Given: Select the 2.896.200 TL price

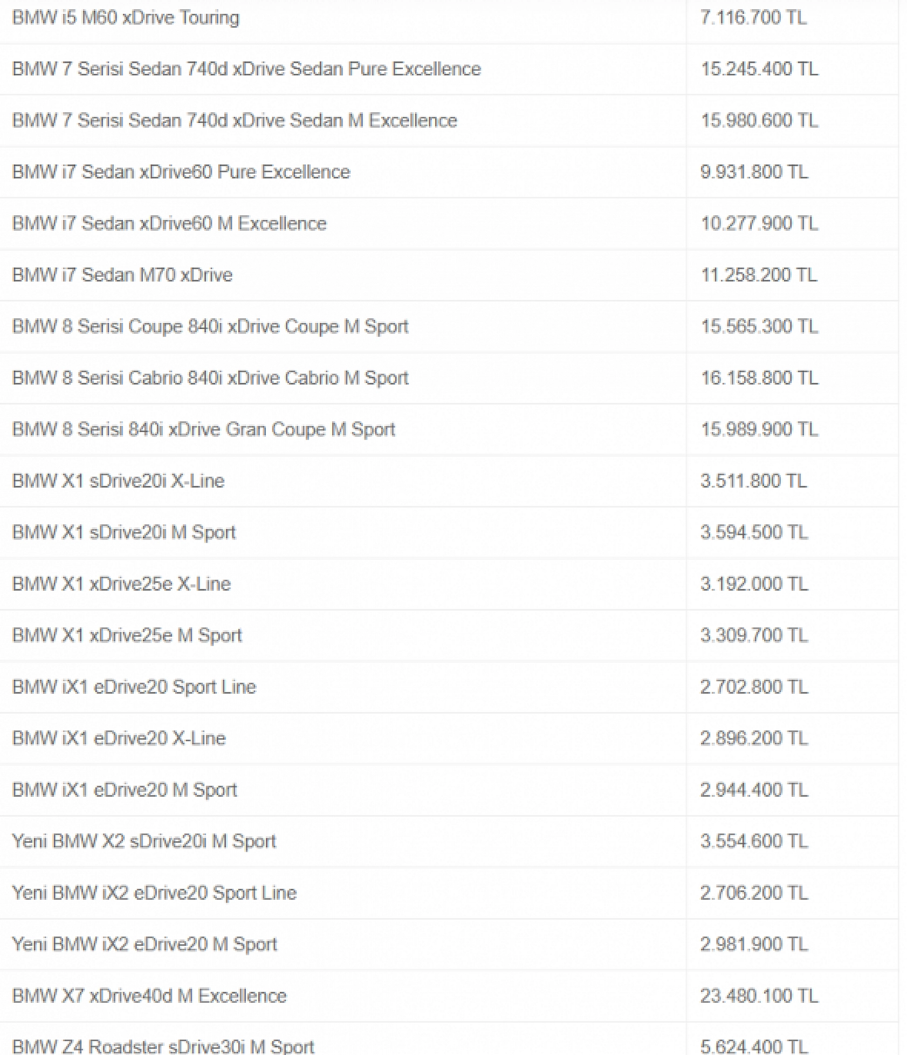Looking at the screenshot, I should [x=754, y=738].
